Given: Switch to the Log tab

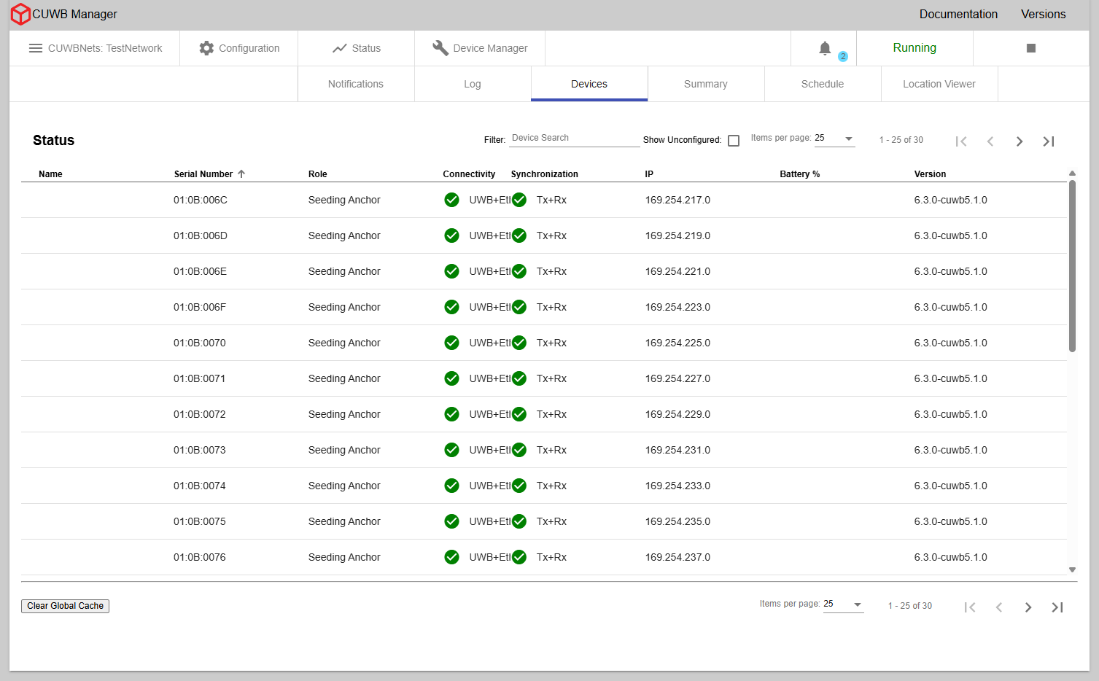Looking at the screenshot, I should pyautogui.click(x=473, y=84).
